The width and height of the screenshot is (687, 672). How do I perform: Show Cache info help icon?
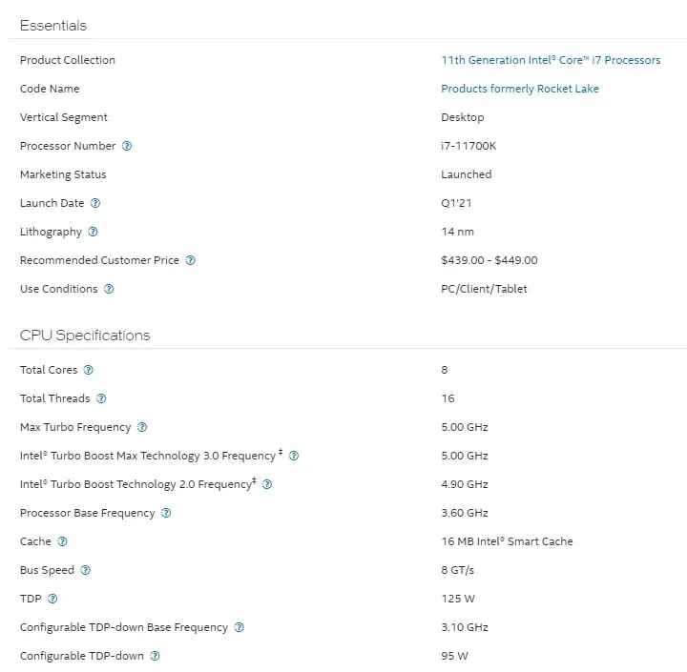[x=63, y=541]
